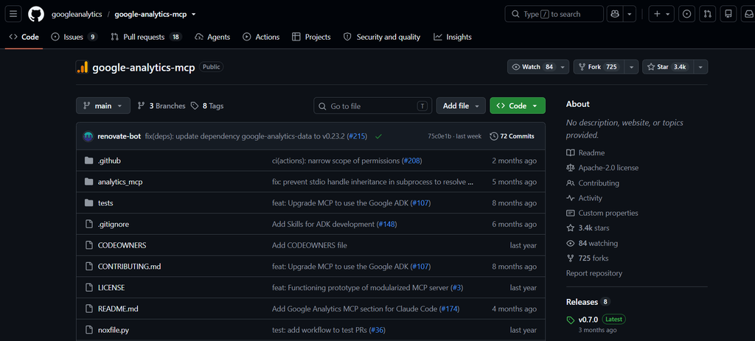Click the Type / to search box
This screenshot has height=341, width=755.
(554, 14)
